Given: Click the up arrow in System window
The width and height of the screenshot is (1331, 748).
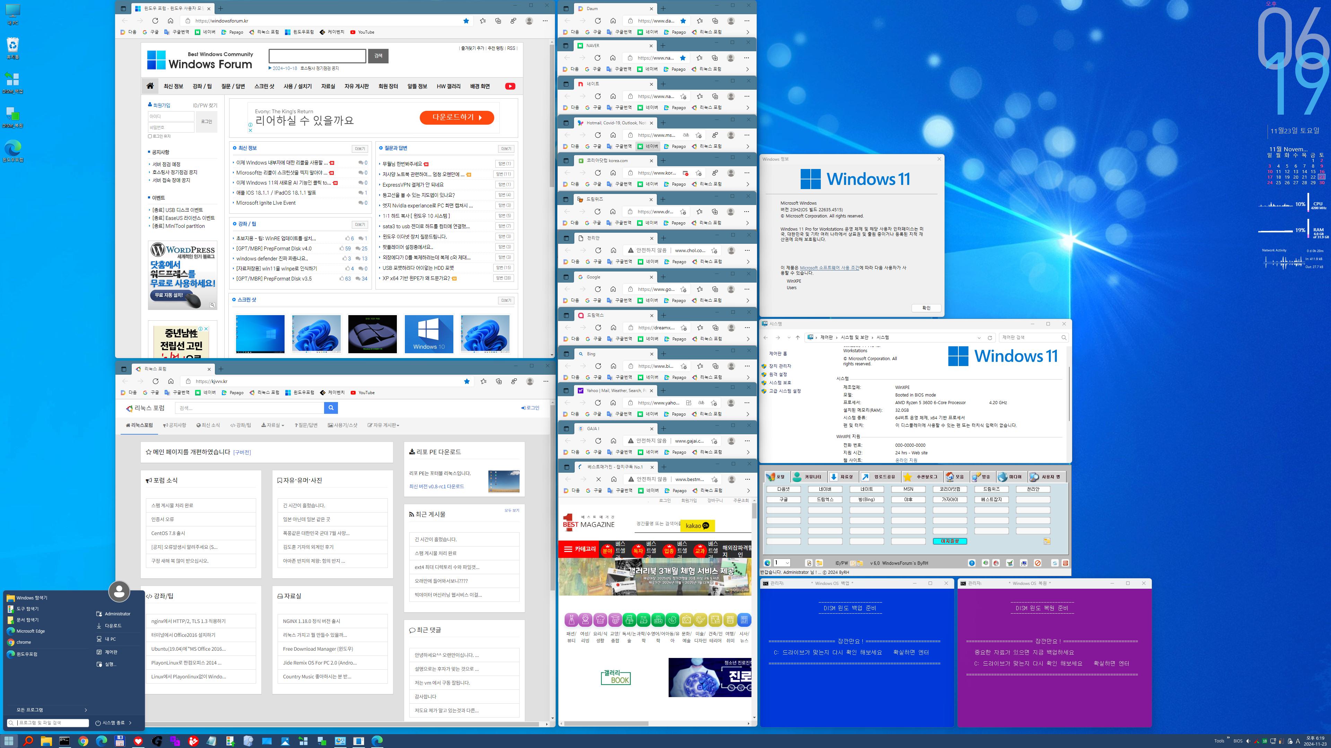Looking at the screenshot, I should pos(797,338).
